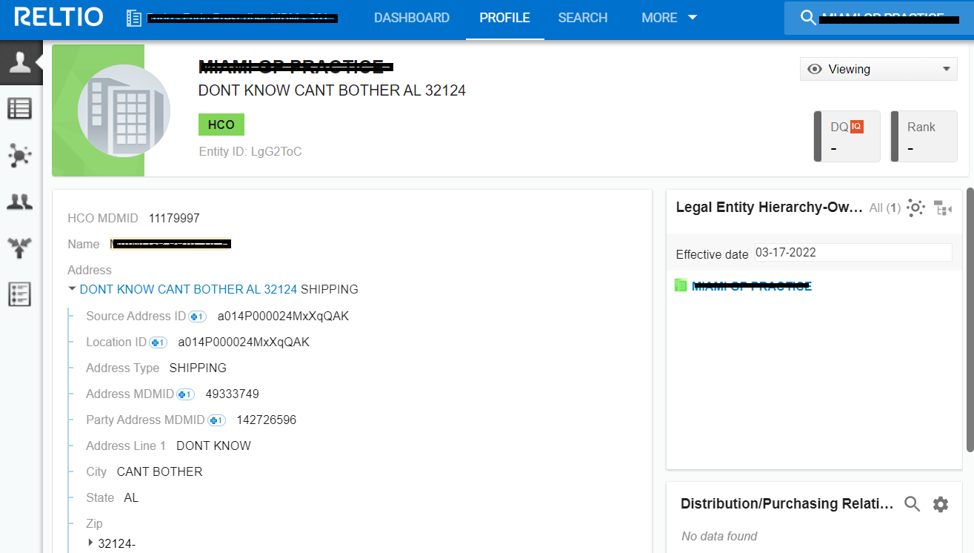The width and height of the screenshot is (974, 553).
Task: Search within Distribution/Purchasing Relations panel
Action: coord(913,505)
